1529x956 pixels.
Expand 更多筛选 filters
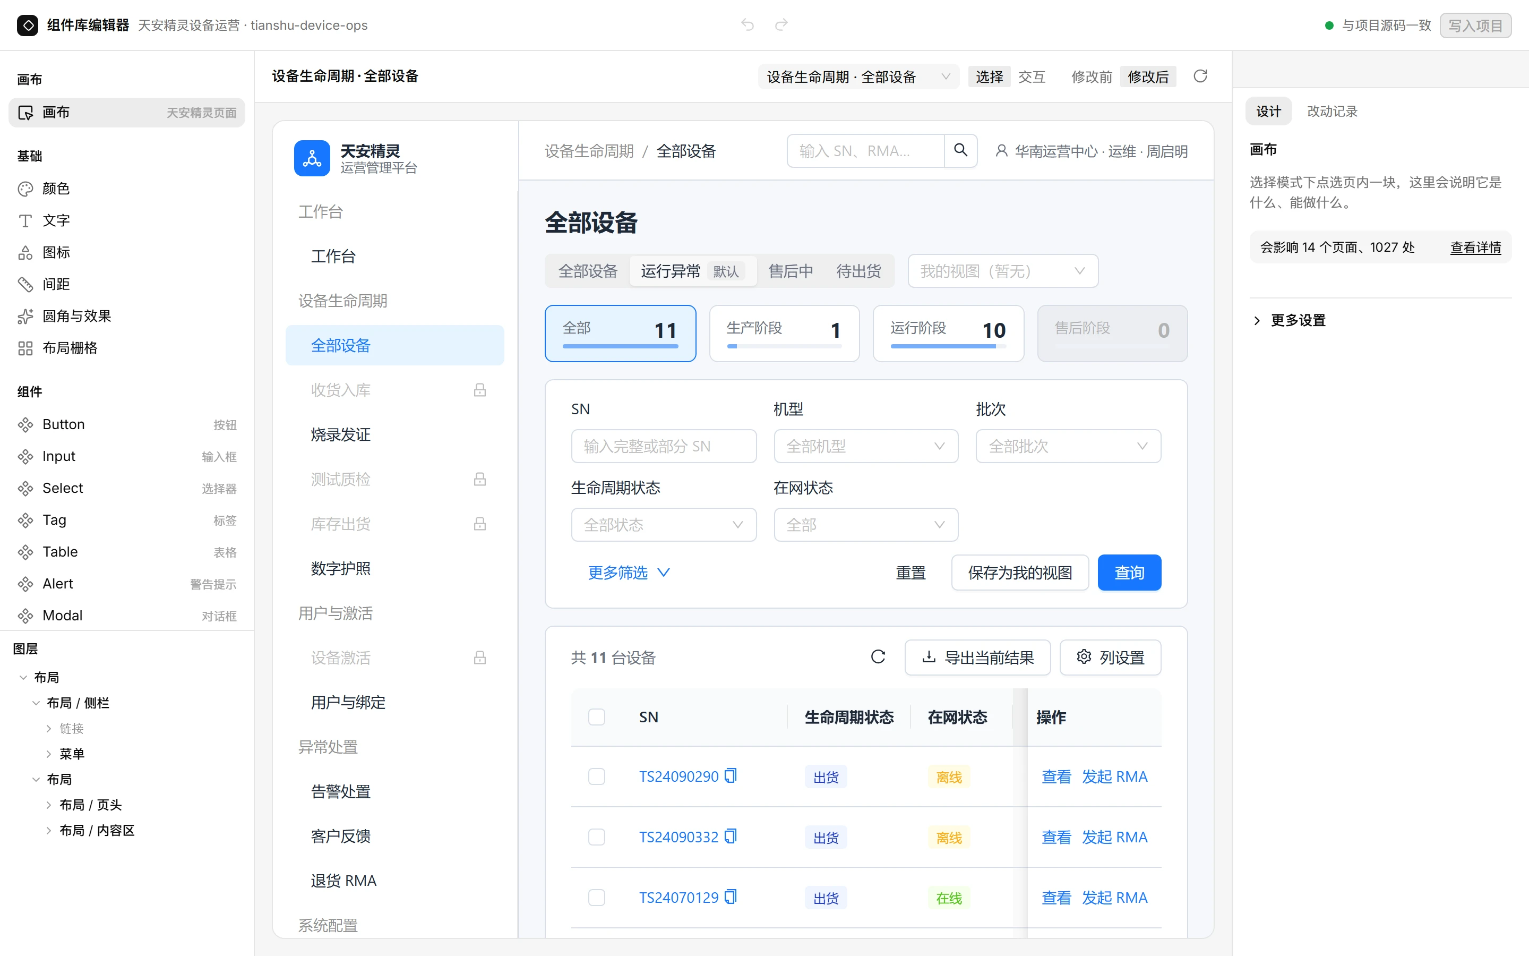tap(629, 572)
